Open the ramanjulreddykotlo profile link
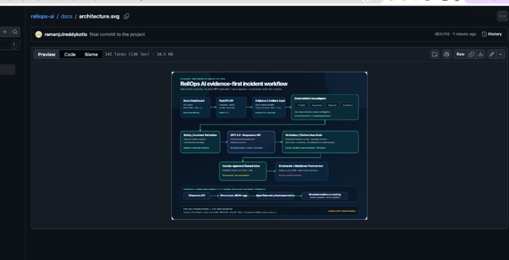509x260 pixels. click(66, 34)
